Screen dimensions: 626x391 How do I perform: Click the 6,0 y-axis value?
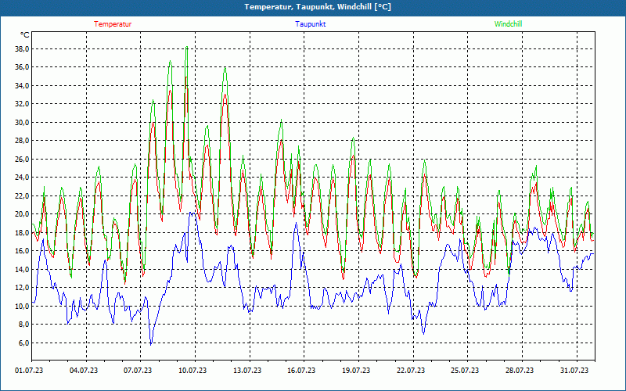[x=24, y=343]
